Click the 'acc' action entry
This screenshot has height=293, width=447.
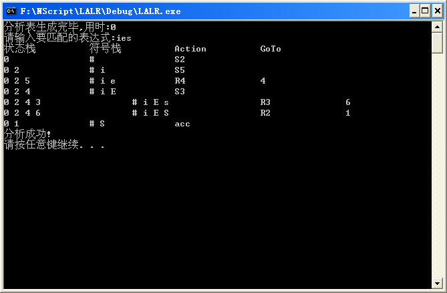coord(182,124)
